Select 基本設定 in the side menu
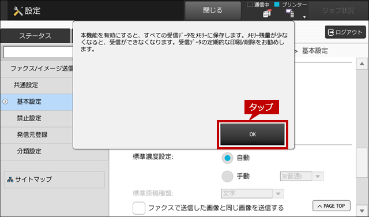Image resolution: width=369 pixels, height=217 pixels. [37, 102]
